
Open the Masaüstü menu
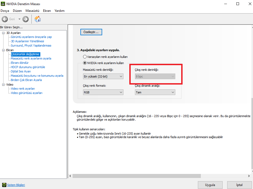[x=33, y=11]
